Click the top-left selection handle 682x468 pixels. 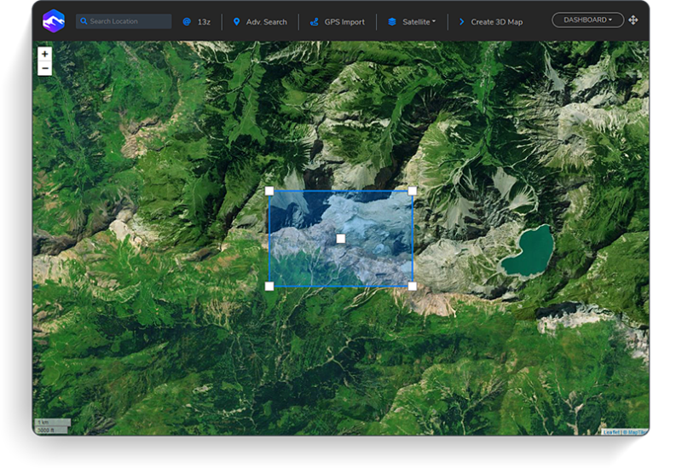point(269,191)
